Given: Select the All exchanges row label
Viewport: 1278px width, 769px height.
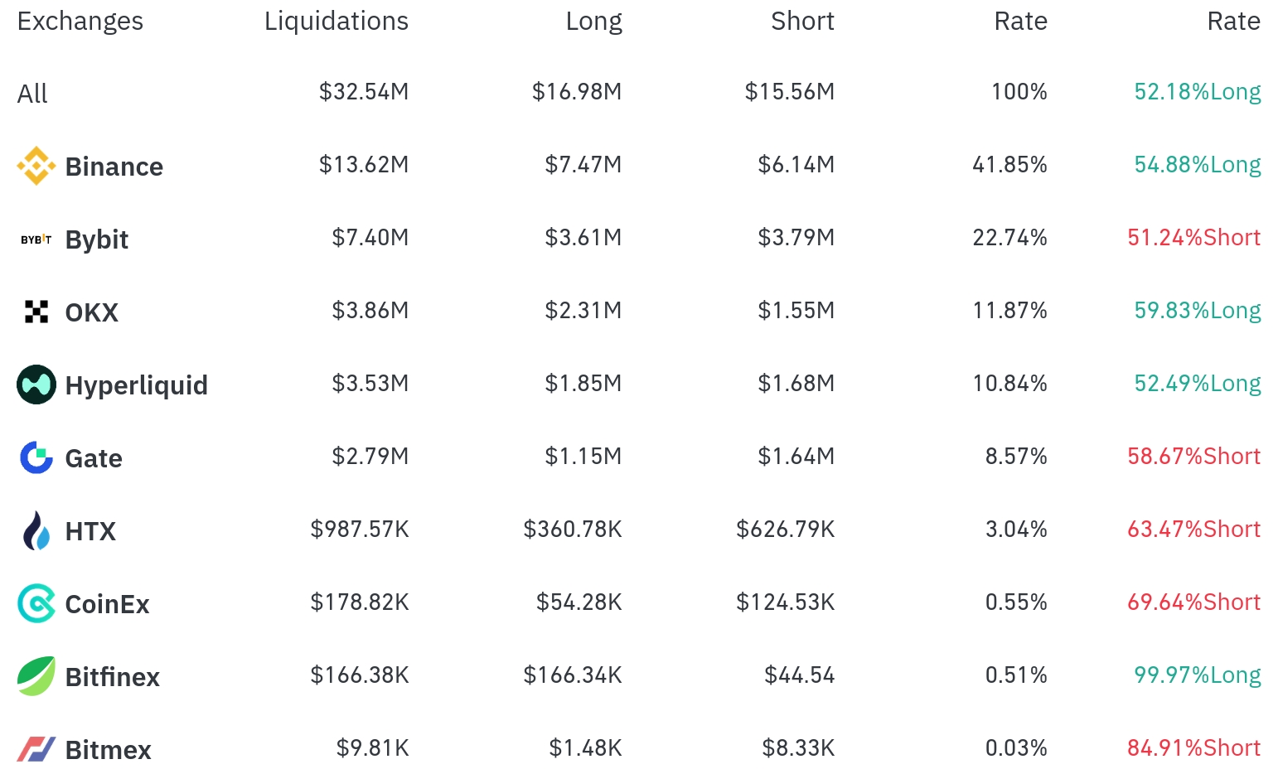Looking at the screenshot, I should (32, 94).
